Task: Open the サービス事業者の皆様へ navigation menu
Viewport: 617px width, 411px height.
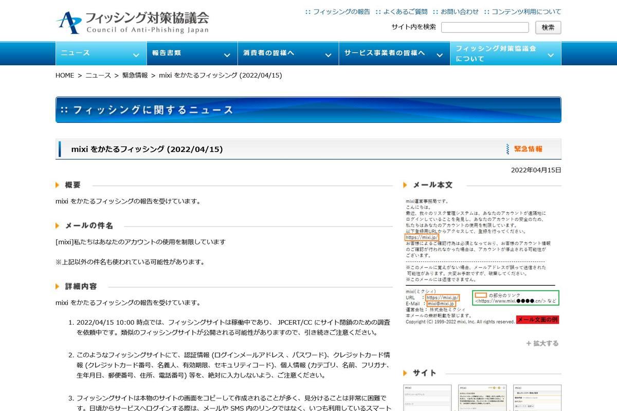Action: (394, 53)
